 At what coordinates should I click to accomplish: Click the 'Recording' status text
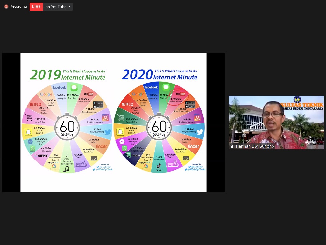(x=18, y=6)
